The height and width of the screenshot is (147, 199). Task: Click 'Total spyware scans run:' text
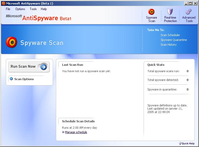point(163,71)
